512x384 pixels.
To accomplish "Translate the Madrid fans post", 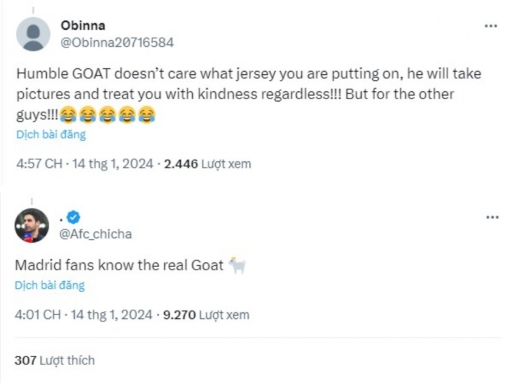I will 50,285.
